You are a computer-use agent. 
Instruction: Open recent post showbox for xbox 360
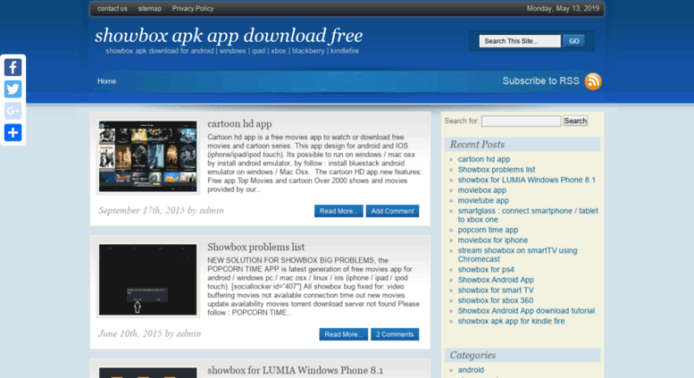click(496, 300)
